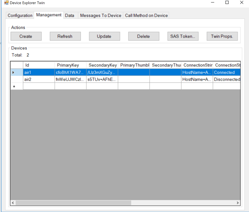The height and width of the screenshot is (212, 249).
Task: Click the horizontal scrollbar thumb
Action: tap(73, 203)
